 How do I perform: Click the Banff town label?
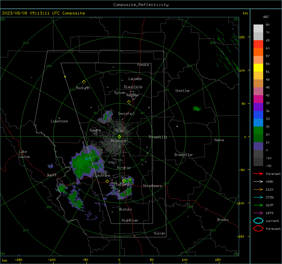52,175
